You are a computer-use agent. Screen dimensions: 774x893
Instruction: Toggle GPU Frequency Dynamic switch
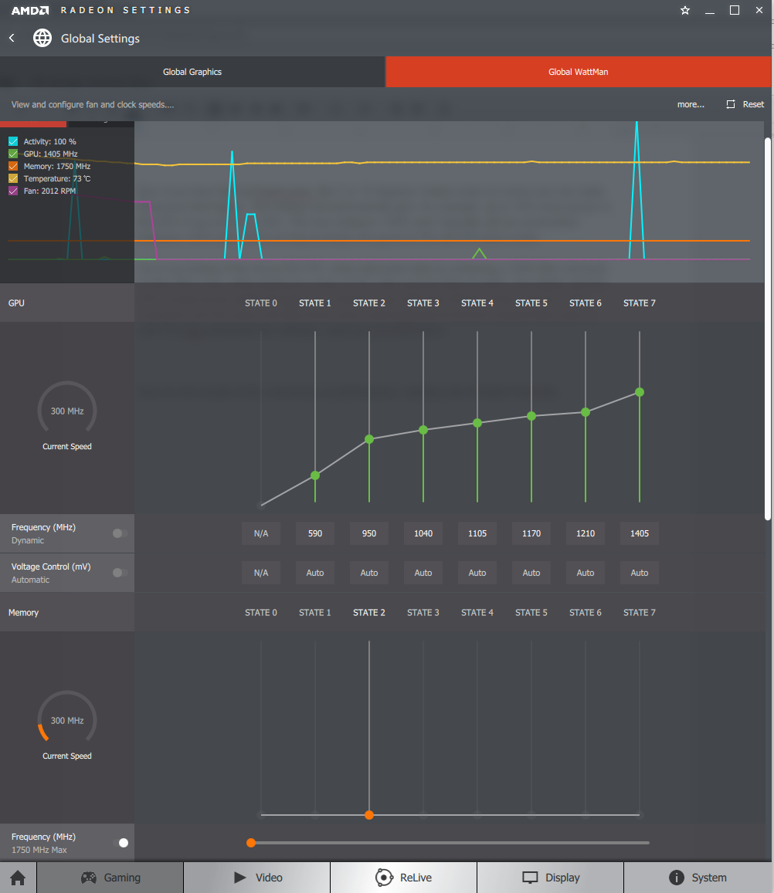click(x=120, y=533)
